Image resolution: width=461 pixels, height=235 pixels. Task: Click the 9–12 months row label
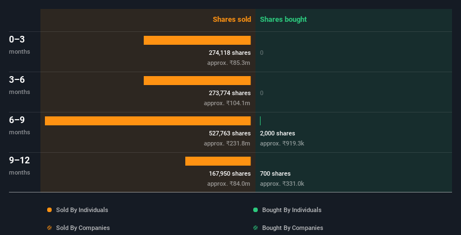click(20, 166)
